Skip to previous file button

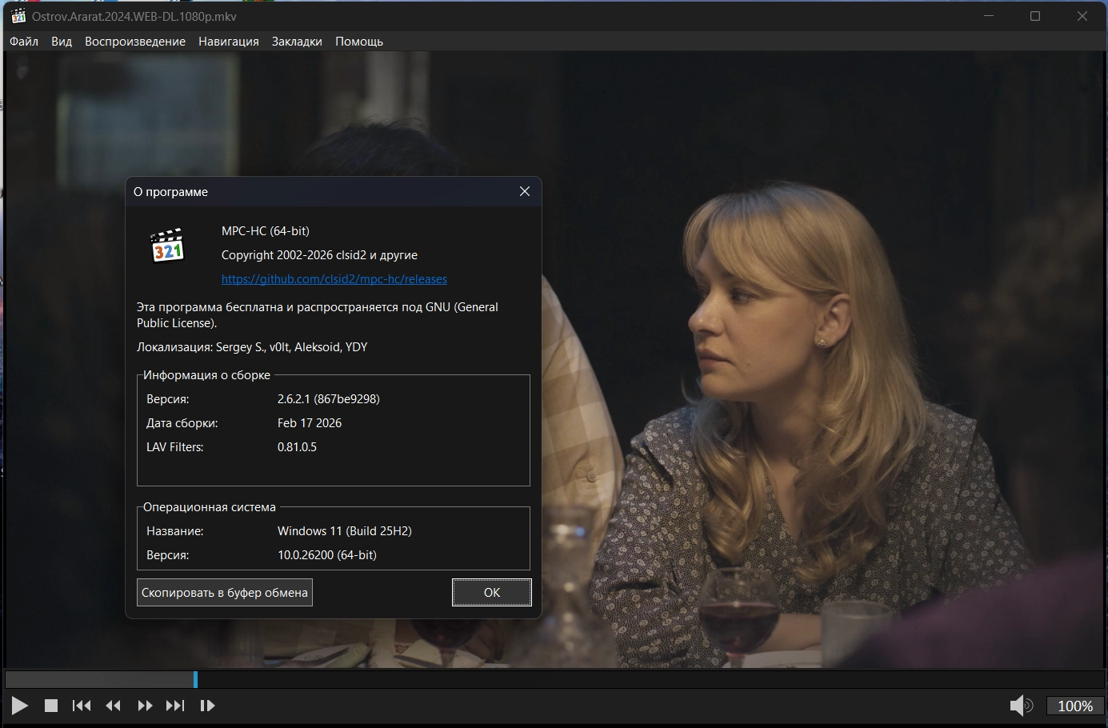[x=82, y=706]
